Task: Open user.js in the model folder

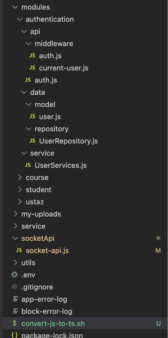Action: (50, 117)
